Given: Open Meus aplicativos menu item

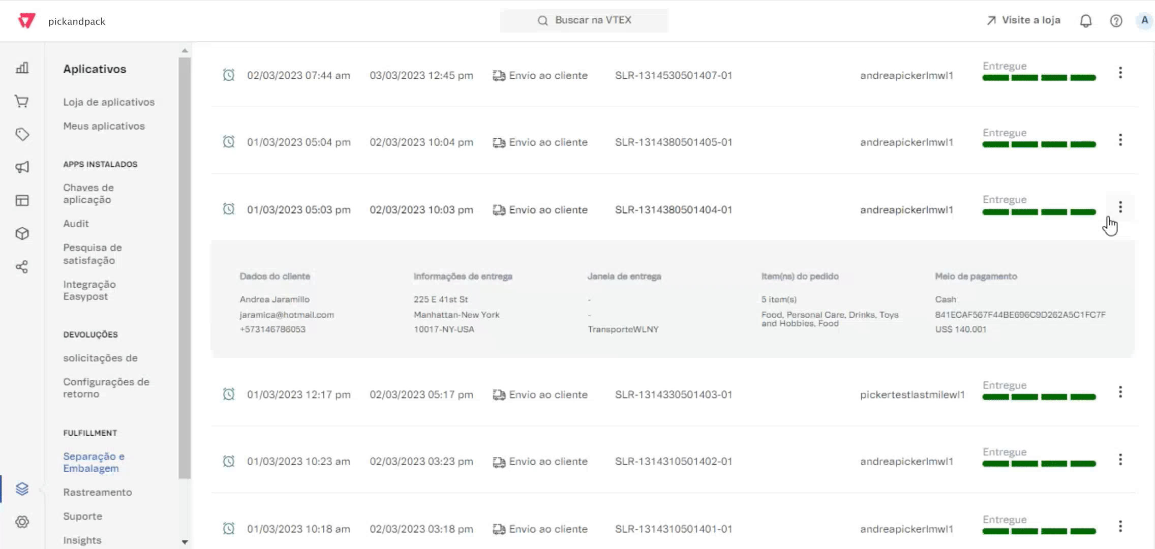Looking at the screenshot, I should [104, 126].
